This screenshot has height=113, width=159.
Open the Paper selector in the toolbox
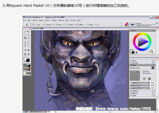(25, 65)
